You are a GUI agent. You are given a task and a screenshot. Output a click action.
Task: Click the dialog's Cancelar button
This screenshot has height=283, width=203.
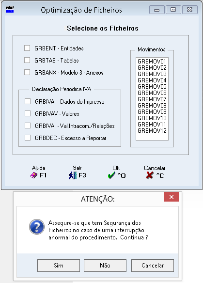tap(153, 266)
